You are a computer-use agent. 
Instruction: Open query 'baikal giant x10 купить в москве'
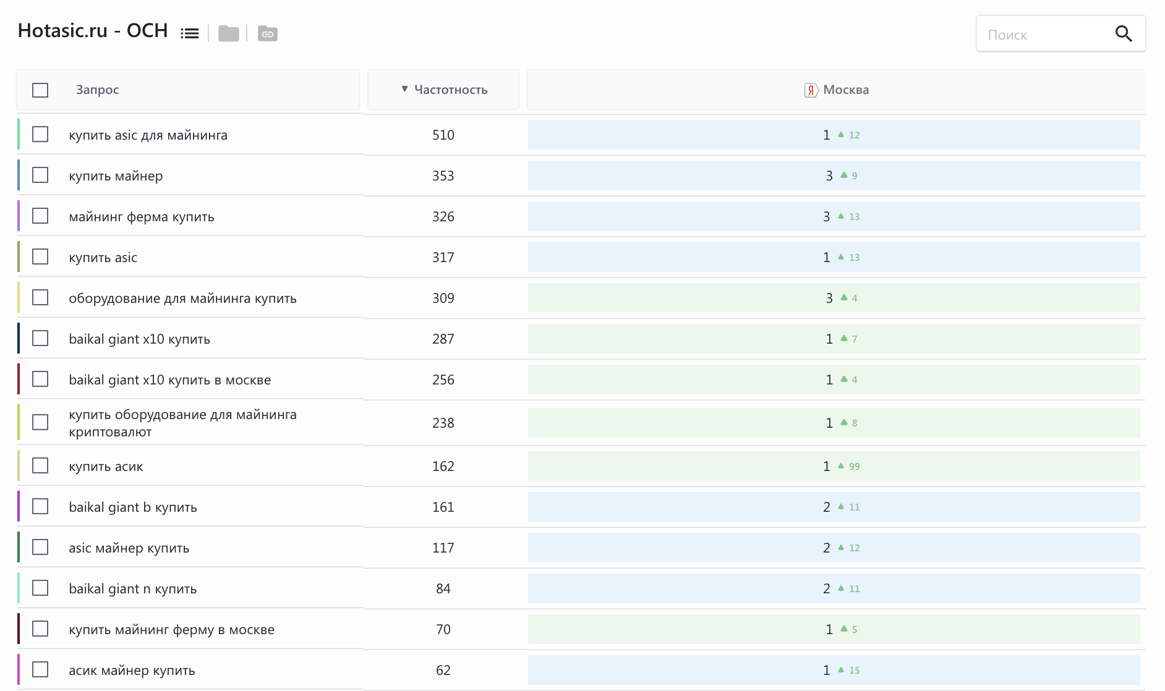169,380
